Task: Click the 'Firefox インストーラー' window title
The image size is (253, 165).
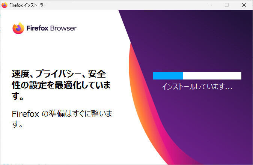Action: (28, 5)
